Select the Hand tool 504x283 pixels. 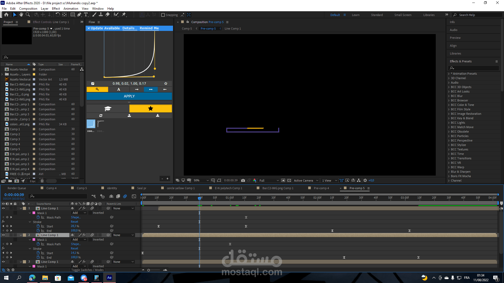point(21,15)
